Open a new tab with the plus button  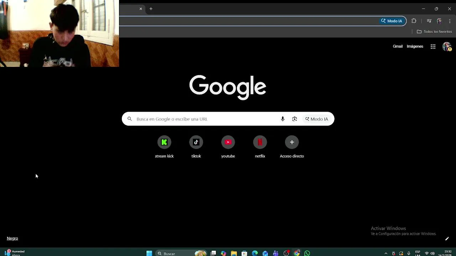coord(151,9)
